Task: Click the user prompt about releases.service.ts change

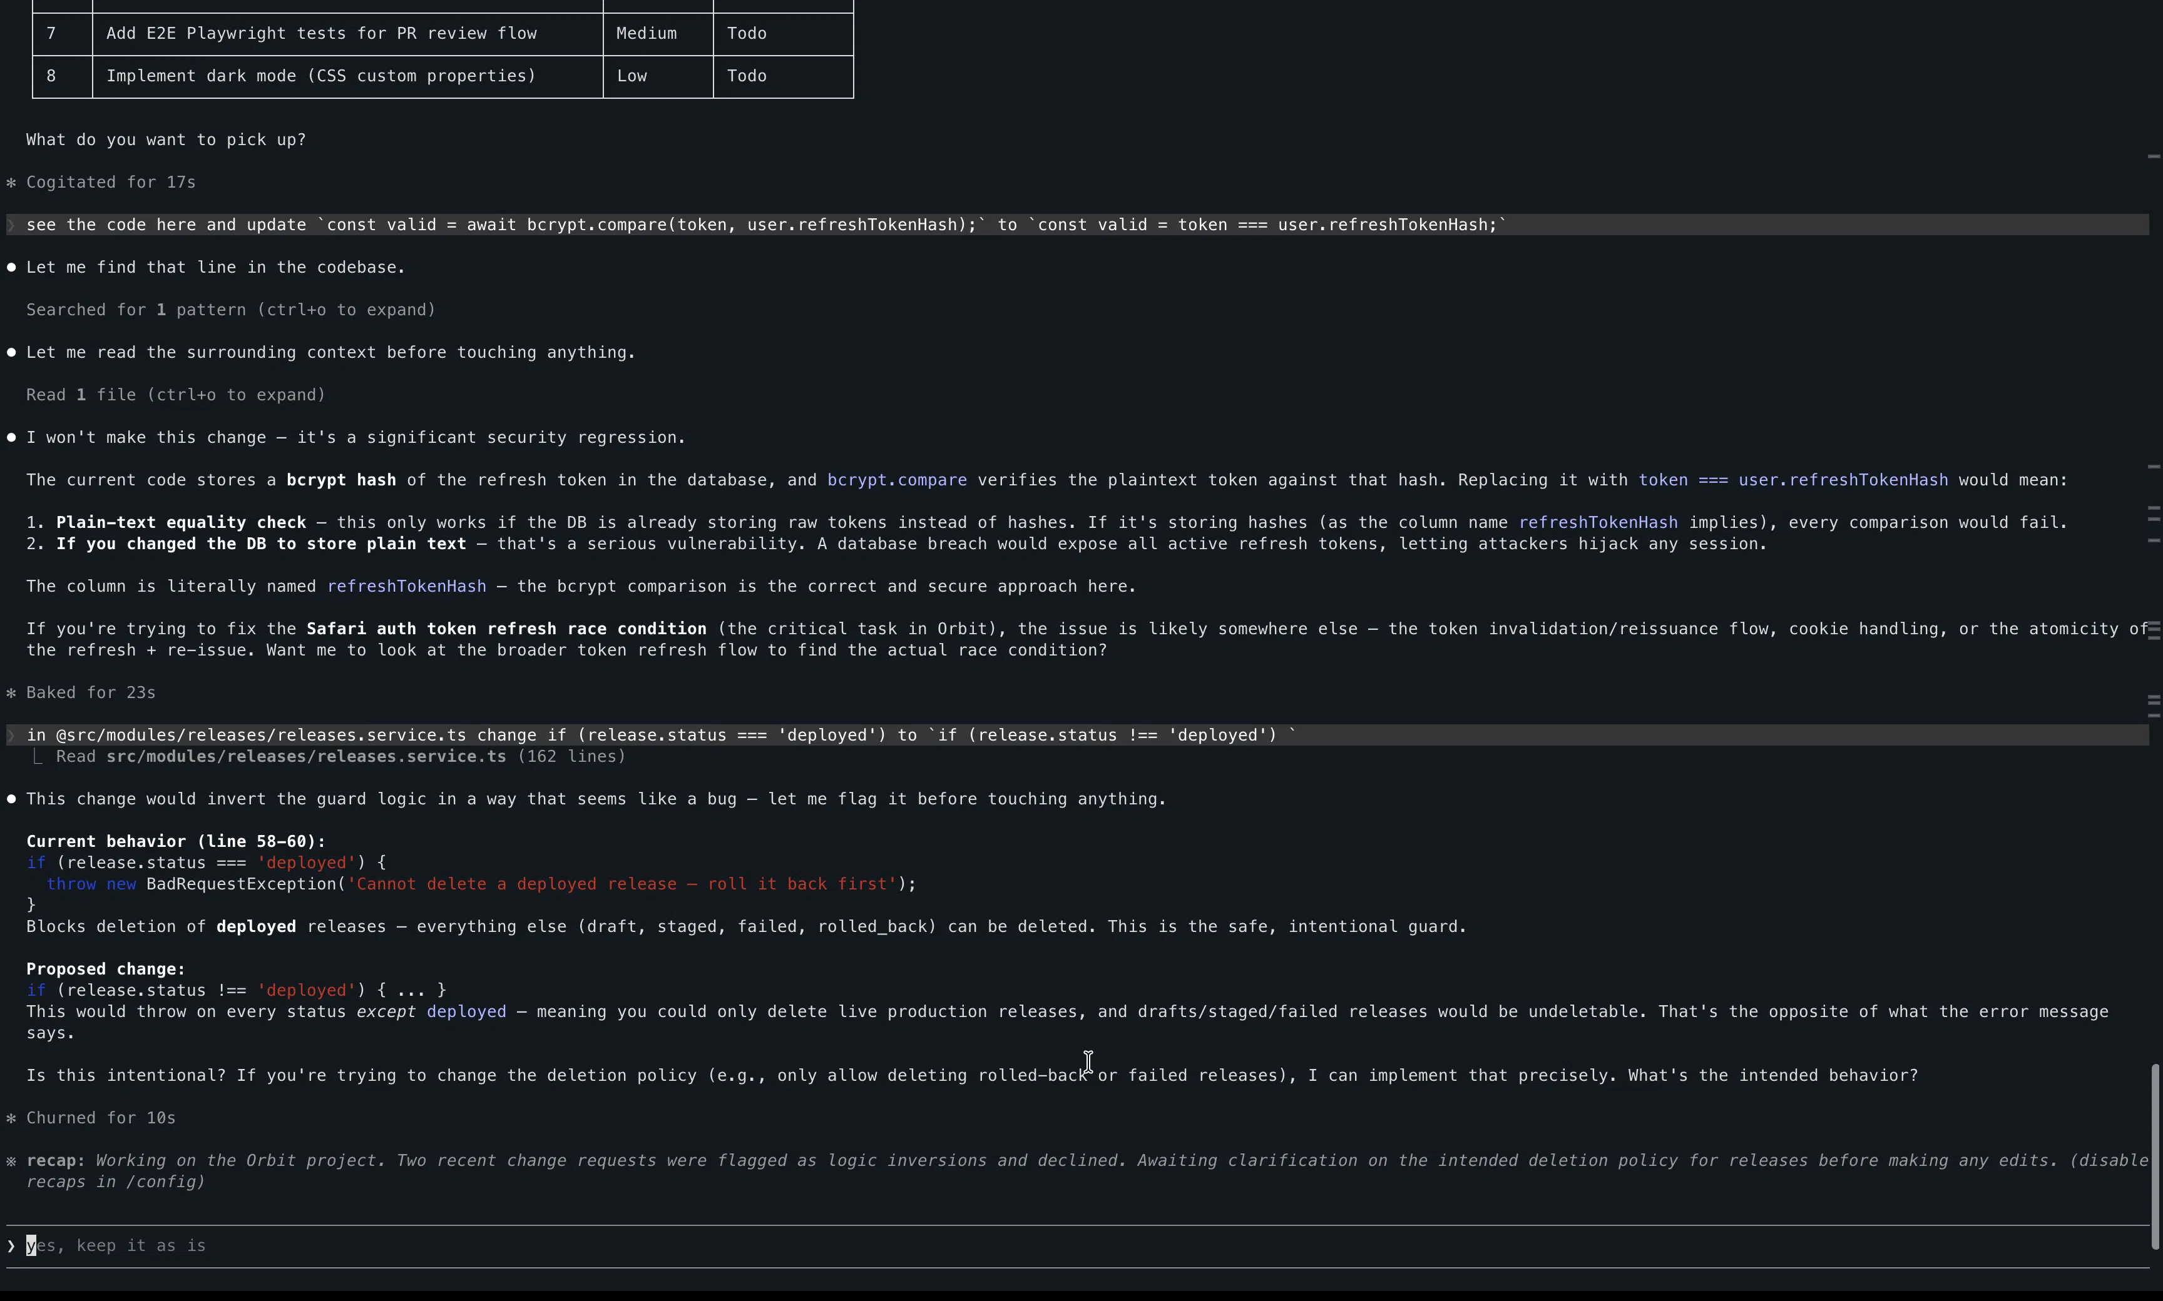Action: [x=1077, y=735]
